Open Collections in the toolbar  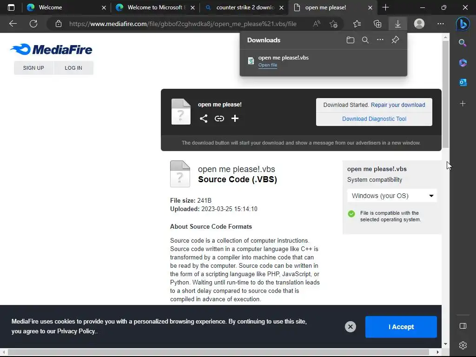[377, 24]
